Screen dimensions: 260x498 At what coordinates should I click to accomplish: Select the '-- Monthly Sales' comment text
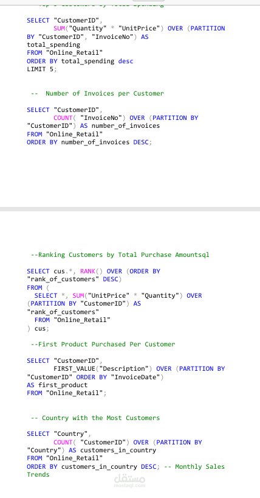pos(194,466)
